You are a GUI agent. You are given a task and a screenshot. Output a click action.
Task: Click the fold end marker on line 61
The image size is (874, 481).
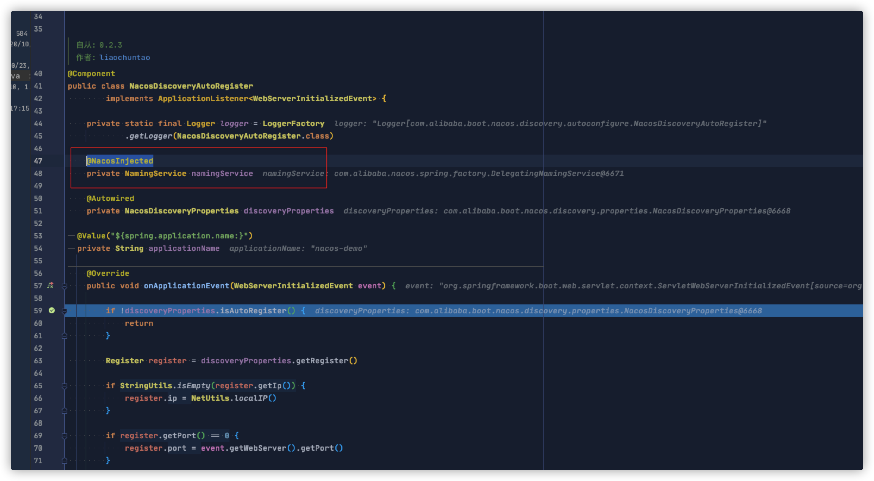(x=65, y=336)
